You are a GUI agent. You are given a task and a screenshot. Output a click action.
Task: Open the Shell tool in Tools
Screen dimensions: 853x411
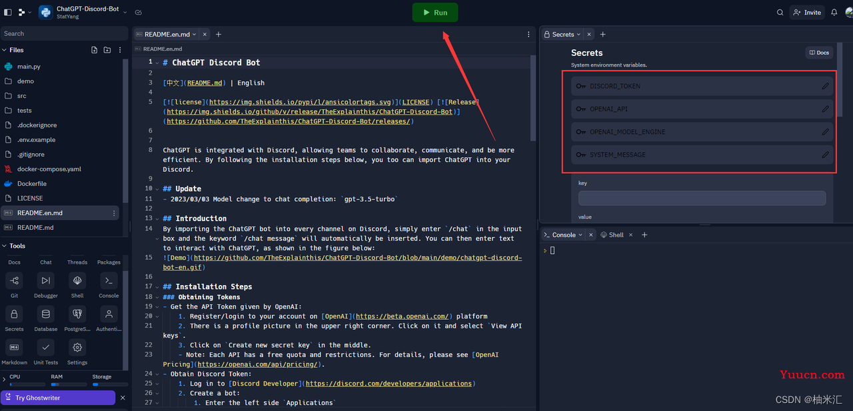tap(77, 285)
